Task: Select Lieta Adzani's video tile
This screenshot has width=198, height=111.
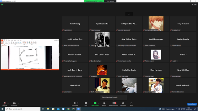Action: pos(75,85)
